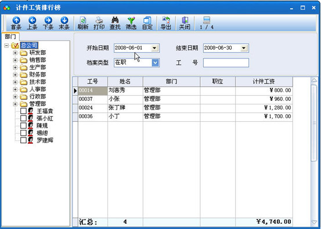The image size is (321, 229).
Task: Tick the checkbox for 陳規
Action: (x=23, y=126)
